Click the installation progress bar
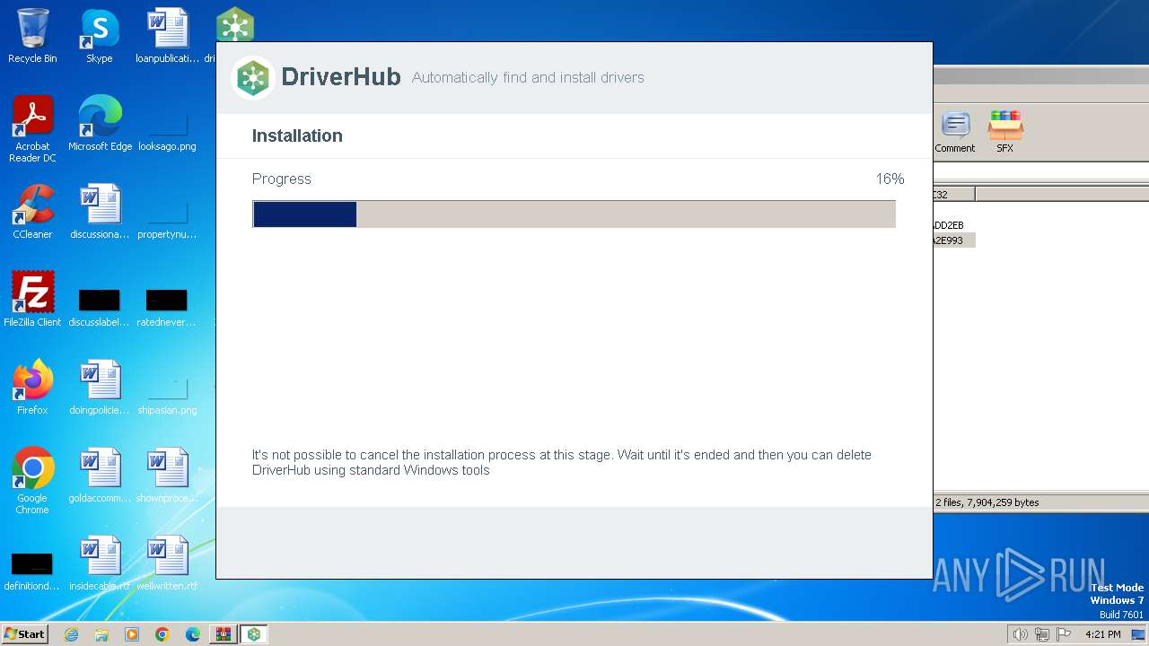Screen dimensions: 1149x646 click(574, 214)
